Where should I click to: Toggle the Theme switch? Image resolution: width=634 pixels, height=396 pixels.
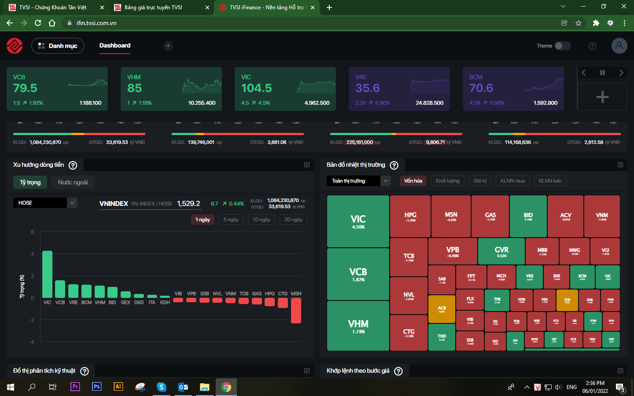[x=562, y=46]
